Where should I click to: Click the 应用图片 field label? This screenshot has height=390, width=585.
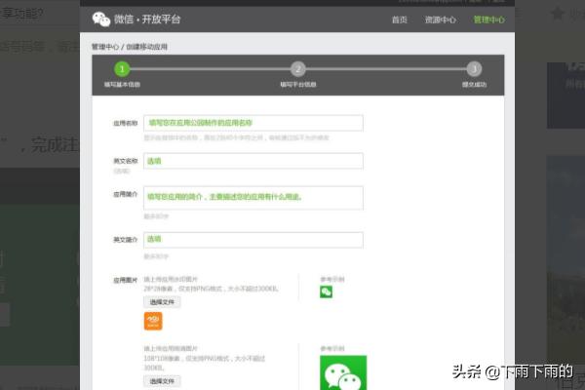[x=126, y=280]
